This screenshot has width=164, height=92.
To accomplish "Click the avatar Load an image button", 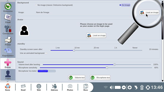I will (x=96, y=36).
